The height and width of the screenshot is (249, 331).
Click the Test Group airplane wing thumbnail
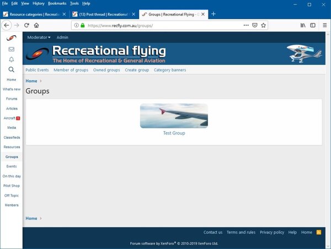(x=174, y=116)
